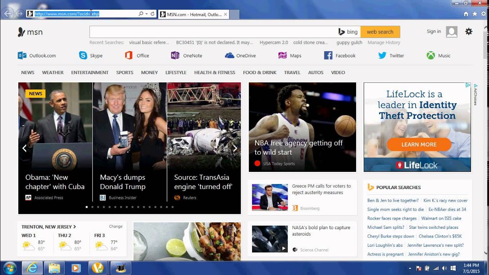The height and width of the screenshot is (275, 489).
Task: Click the Sign in link
Action: click(434, 31)
